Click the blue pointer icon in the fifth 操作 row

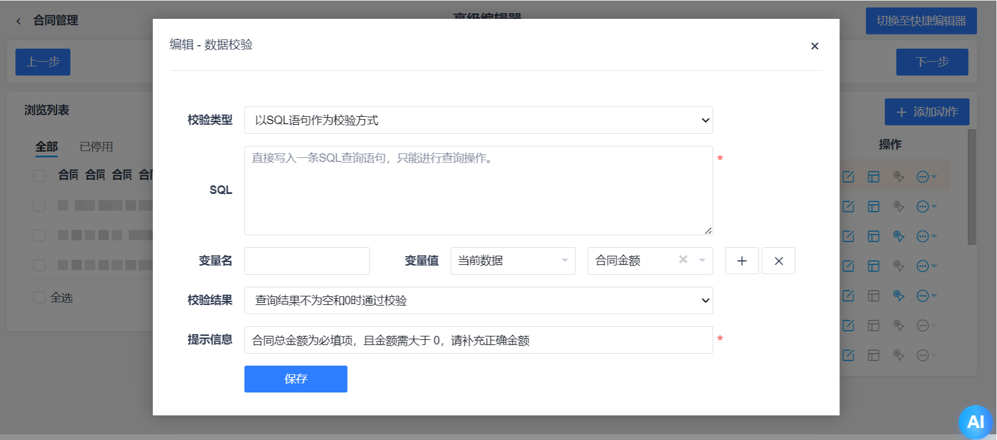pos(899,296)
